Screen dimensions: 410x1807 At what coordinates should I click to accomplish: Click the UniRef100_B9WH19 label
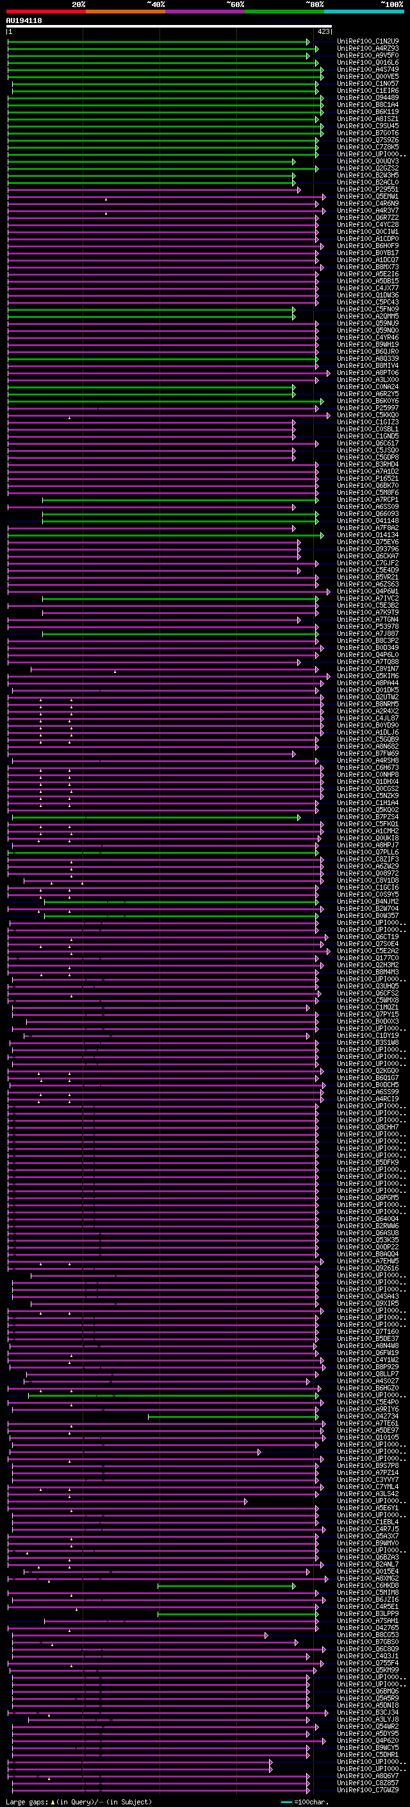pyautogui.click(x=368, y=345)
